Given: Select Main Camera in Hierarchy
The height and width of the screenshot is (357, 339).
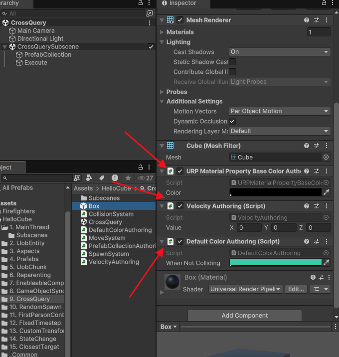Looking at the screenshot, I should coord(36,31).
